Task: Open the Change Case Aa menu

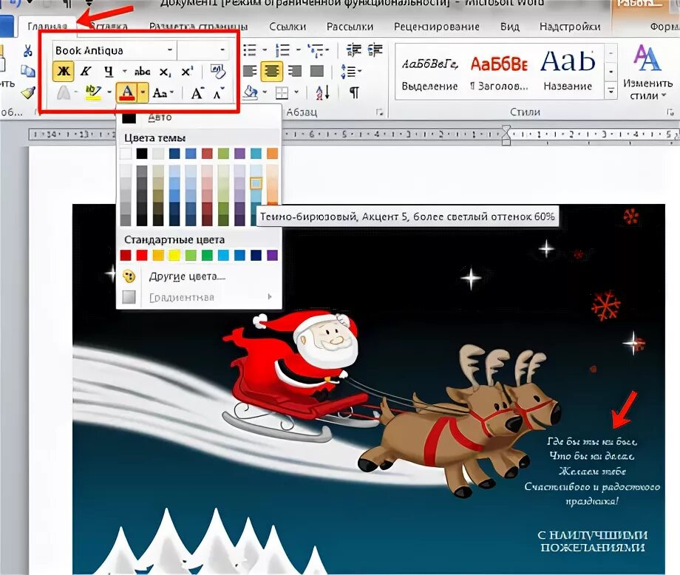Action: pos(163,93)
